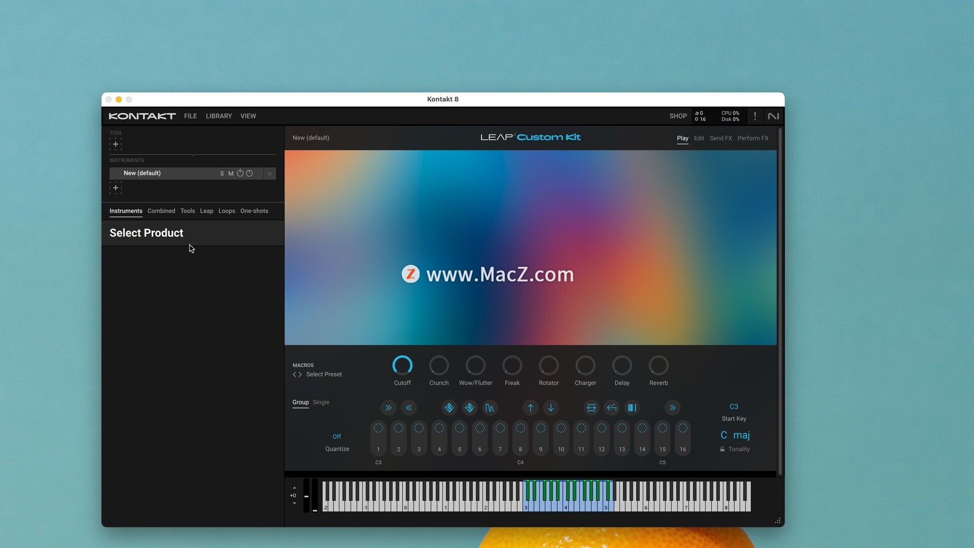
Task: Click the Cutoff macro knob
Action: click(x=402, y=365)
